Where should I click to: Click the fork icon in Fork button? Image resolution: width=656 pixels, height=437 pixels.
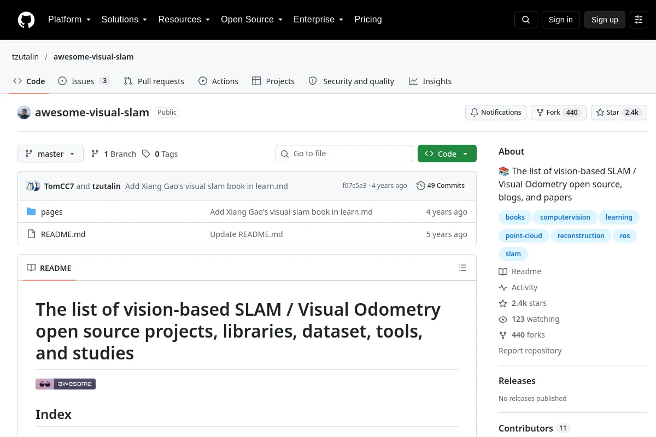tap(540, 113)
